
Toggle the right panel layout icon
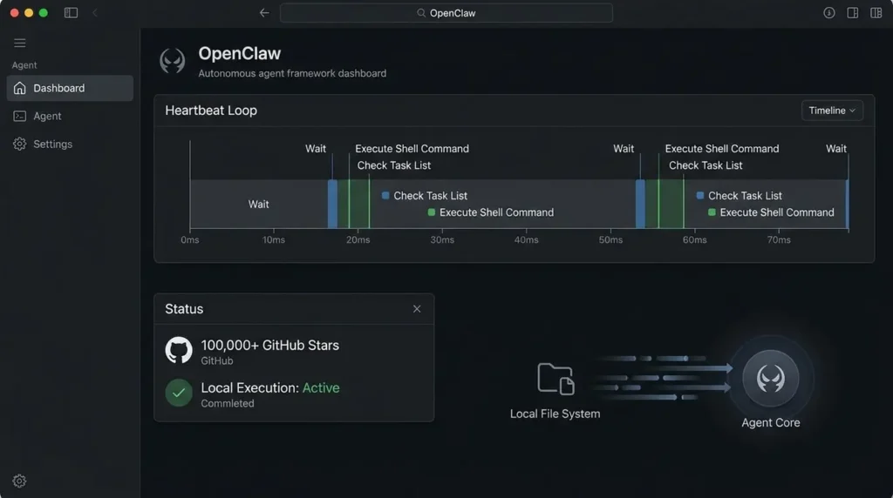tap(853, 12)
